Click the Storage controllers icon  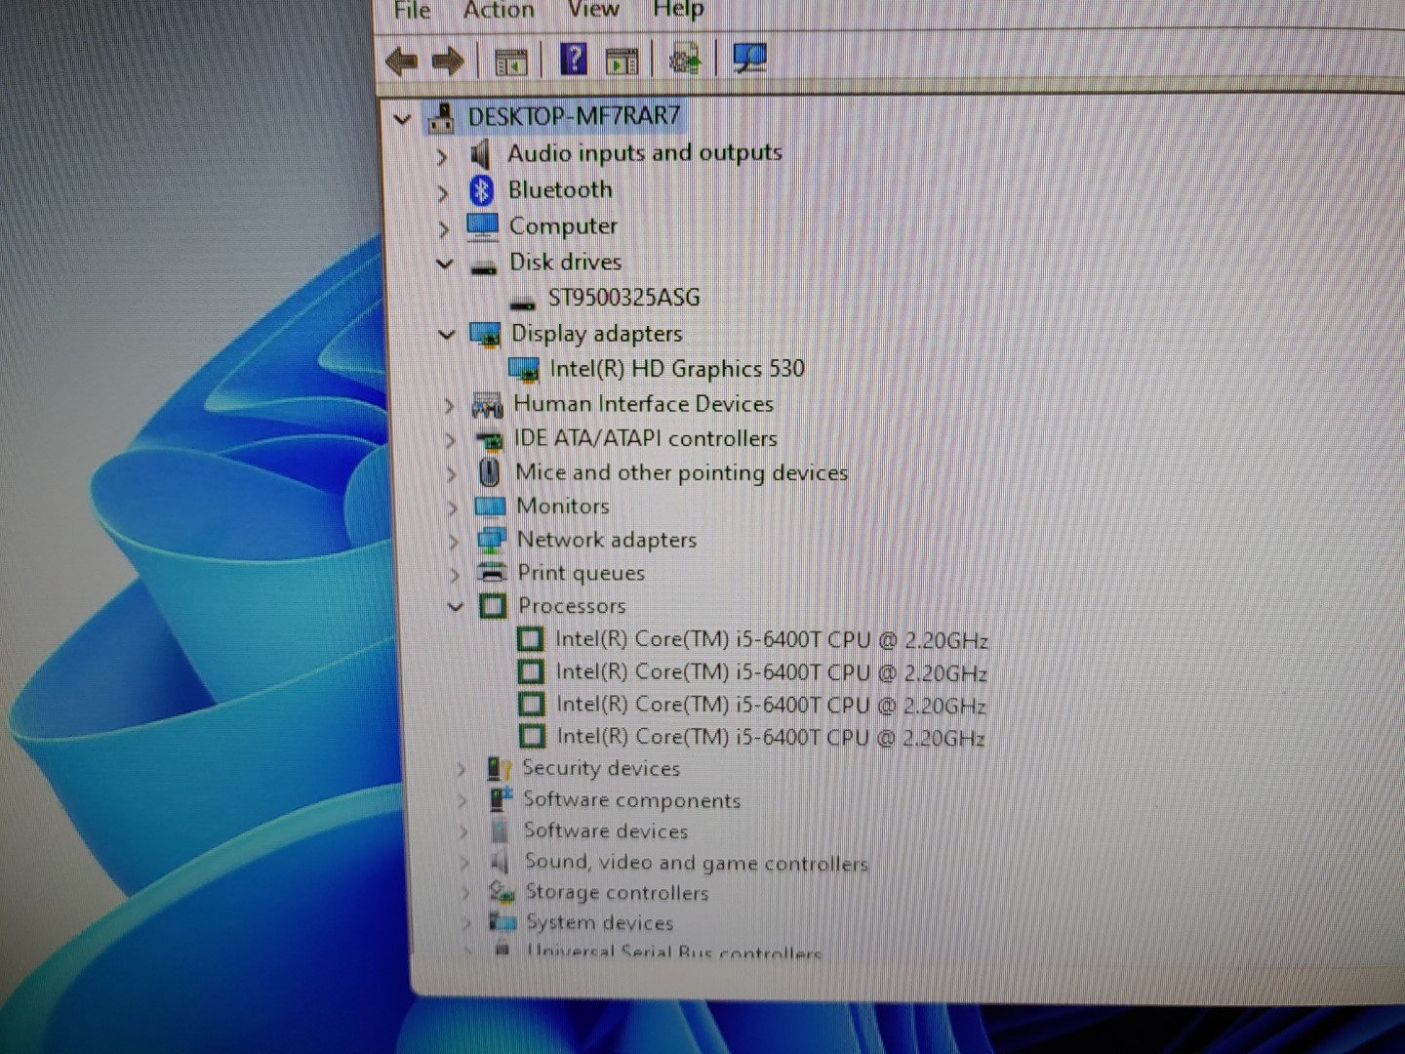502,892
